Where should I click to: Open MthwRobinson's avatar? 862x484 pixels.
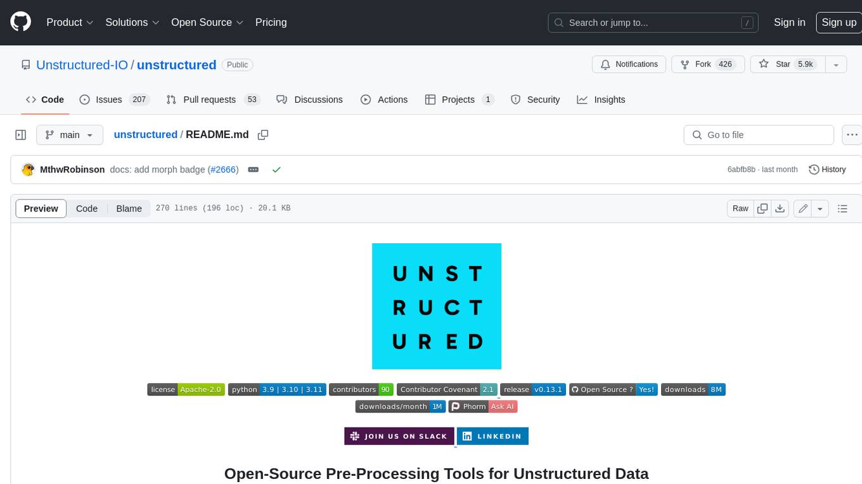tap(28, 170)
